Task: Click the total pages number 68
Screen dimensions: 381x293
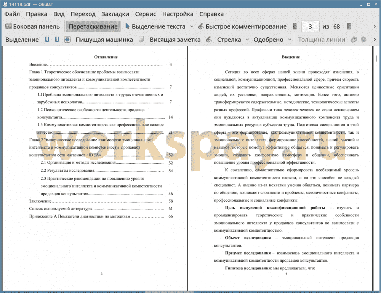Action: [336, 27]
